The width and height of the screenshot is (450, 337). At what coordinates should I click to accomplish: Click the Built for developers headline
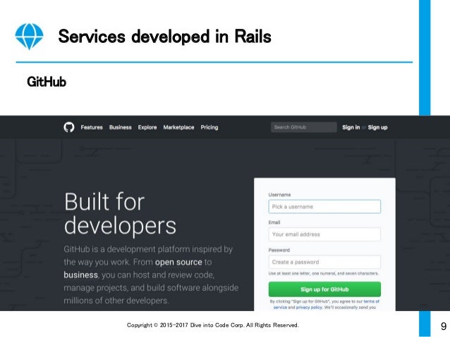120,214
